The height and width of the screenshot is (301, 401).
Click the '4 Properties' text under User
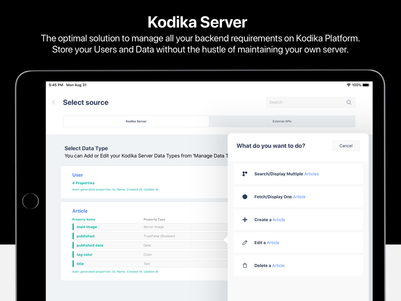click(x=83, y=183)
